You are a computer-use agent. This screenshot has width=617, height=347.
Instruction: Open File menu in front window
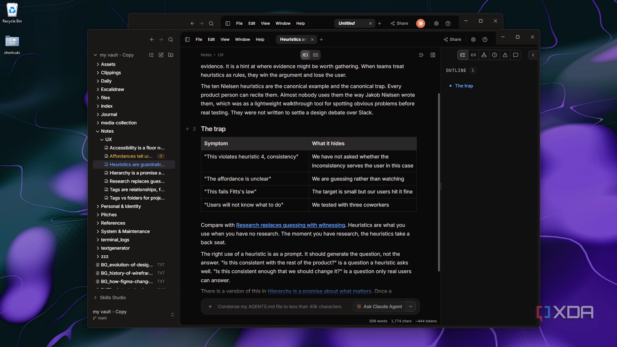click(199, 40)
